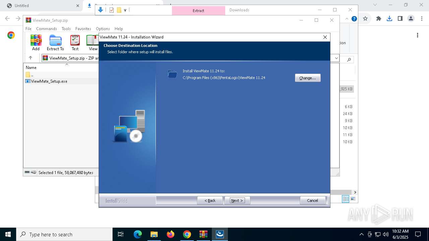Click volume icon in system tray
Viewport: 429px width, 241px height.
click(386, 234)
